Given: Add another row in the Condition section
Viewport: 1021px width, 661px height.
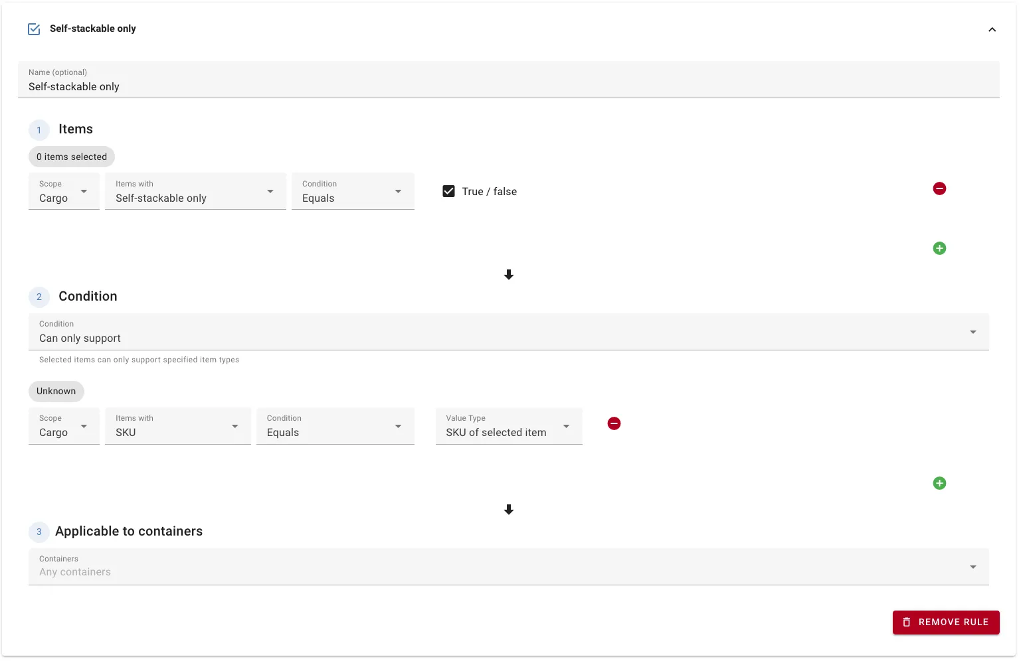Looking at the screenshot, I should (x=939, y=482).
